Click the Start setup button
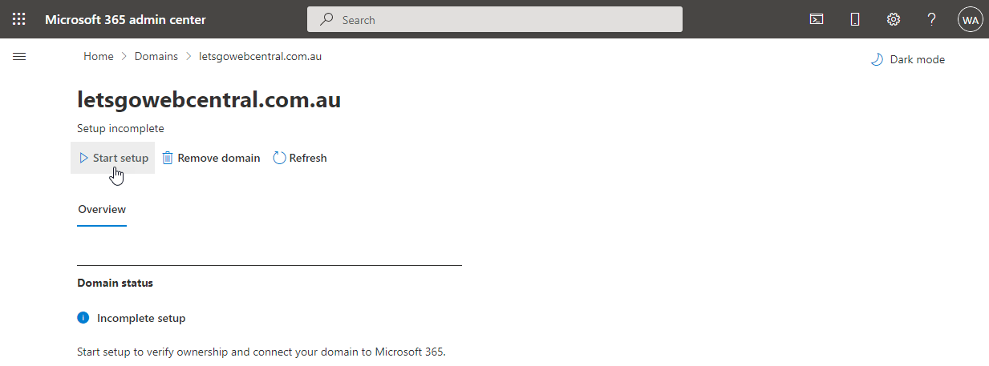 point(113,158)
